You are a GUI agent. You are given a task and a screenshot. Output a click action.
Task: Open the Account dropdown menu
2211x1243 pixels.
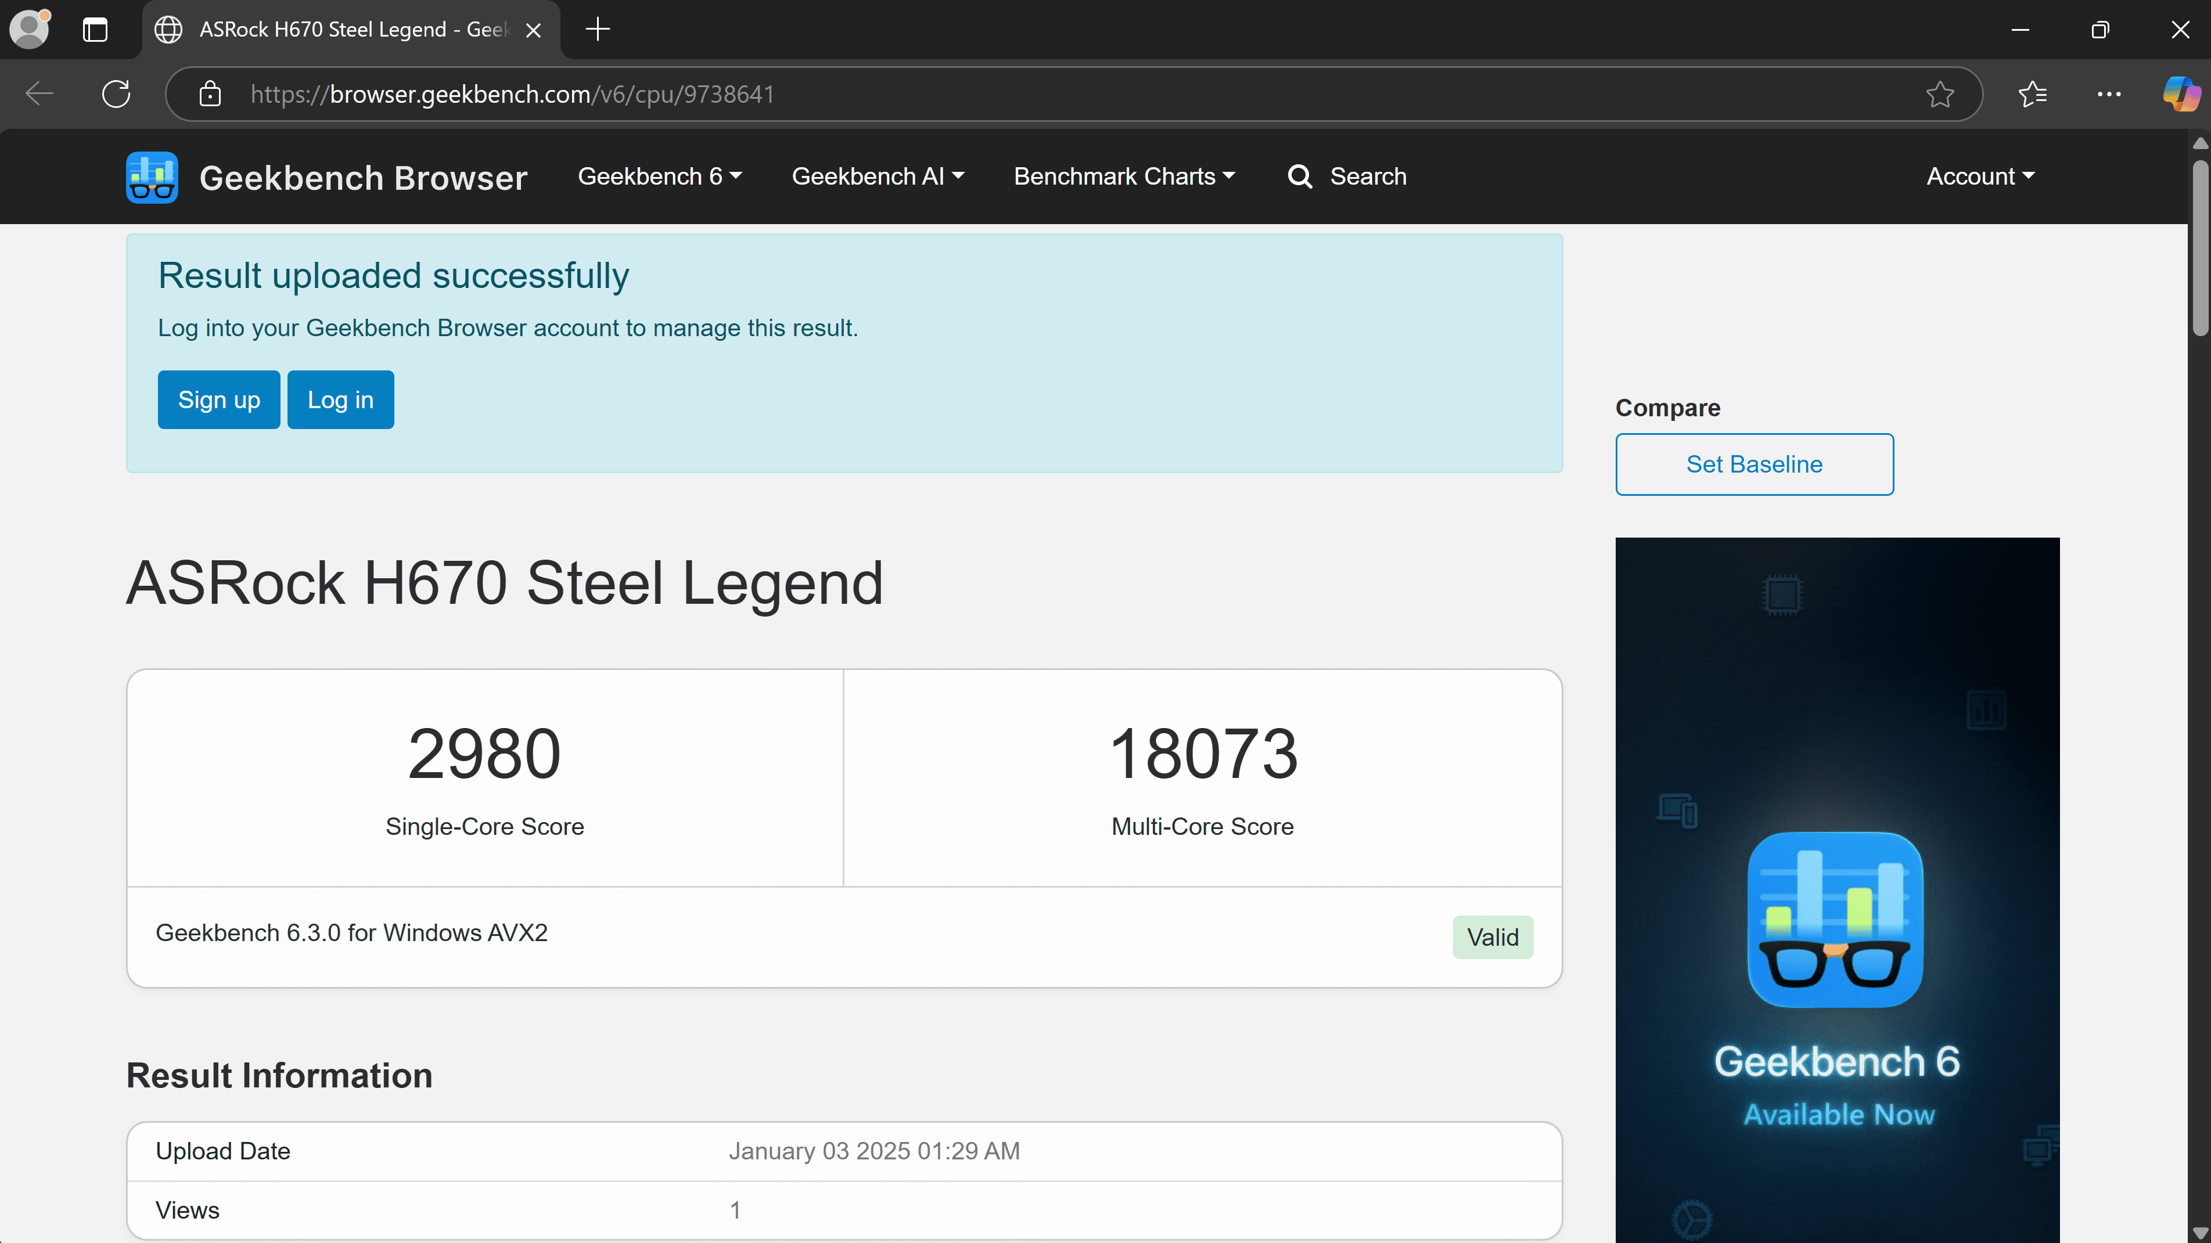click(x=1980, y=176)
